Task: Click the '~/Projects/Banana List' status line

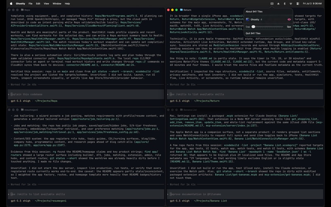Action: coord(210,201)
